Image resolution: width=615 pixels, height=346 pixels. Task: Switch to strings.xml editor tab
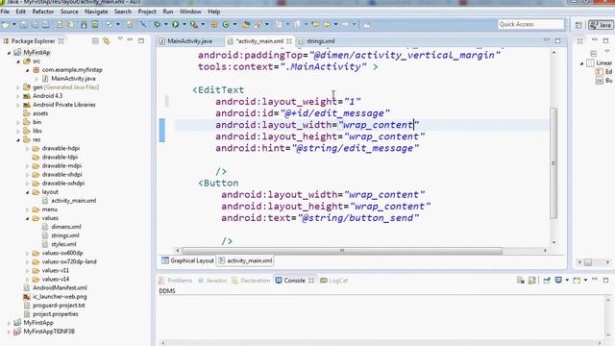point(317,41)
